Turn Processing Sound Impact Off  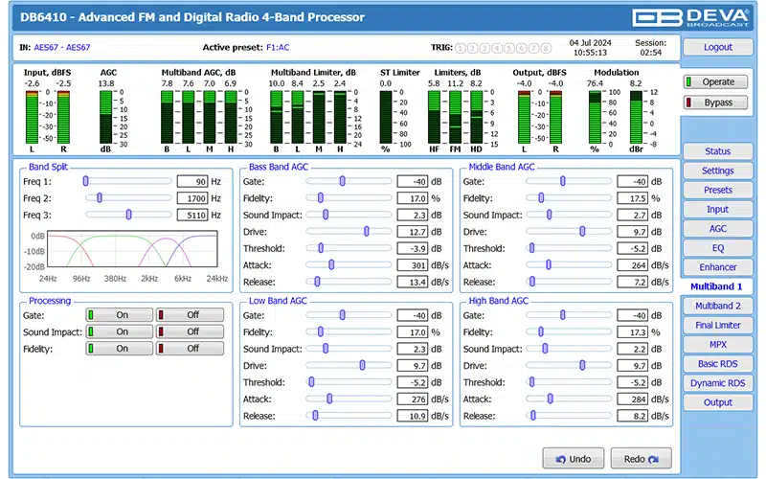190,331
